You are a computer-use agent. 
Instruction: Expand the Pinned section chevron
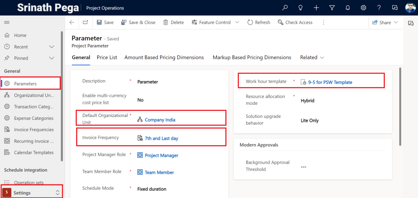[x=52, y=58]
